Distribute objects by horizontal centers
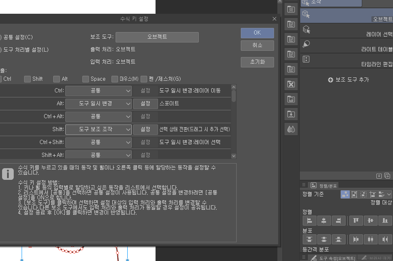This screenshot has height=261, width=393. [371, 239]
